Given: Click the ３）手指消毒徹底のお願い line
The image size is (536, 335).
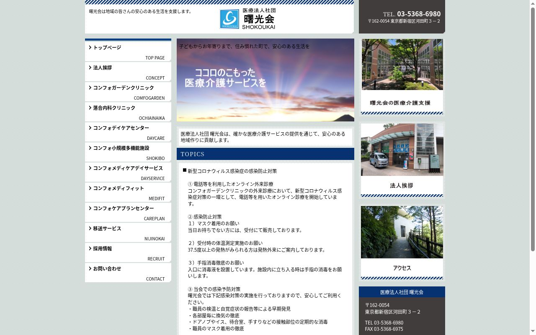Looking at the screenshot, I should click(216, 263).
